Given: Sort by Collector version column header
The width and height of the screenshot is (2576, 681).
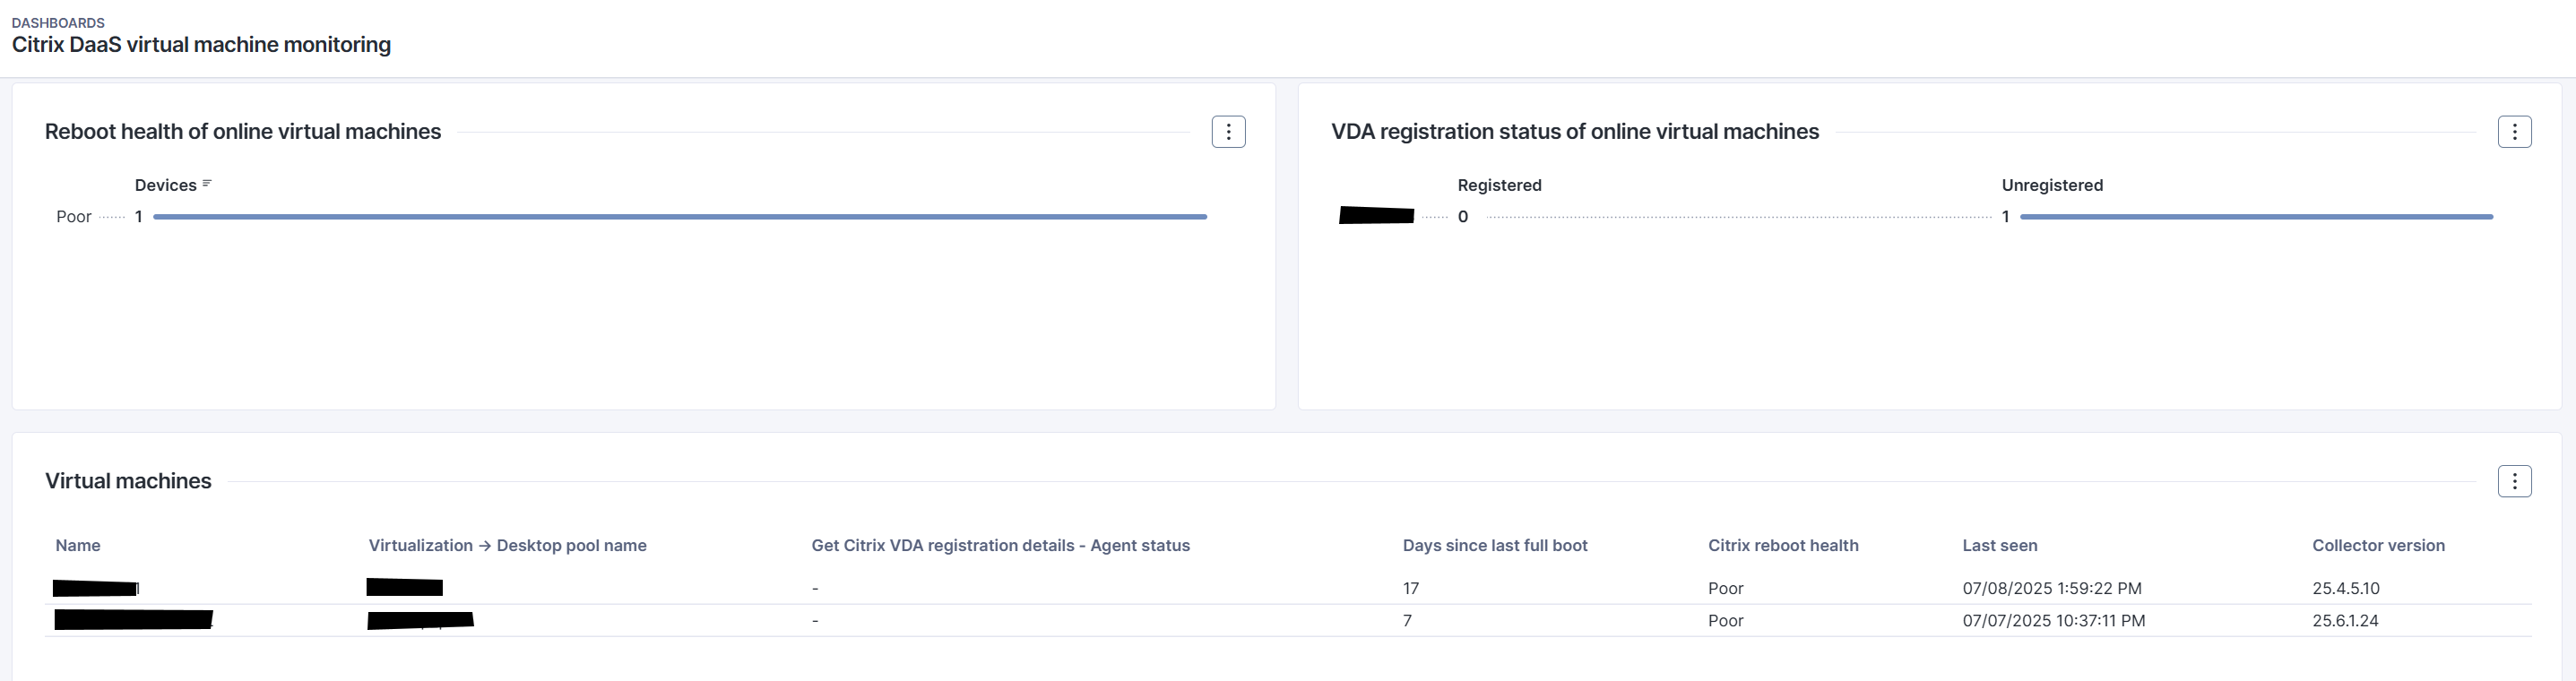Looking at the screenshot, I should [2378, 545].
